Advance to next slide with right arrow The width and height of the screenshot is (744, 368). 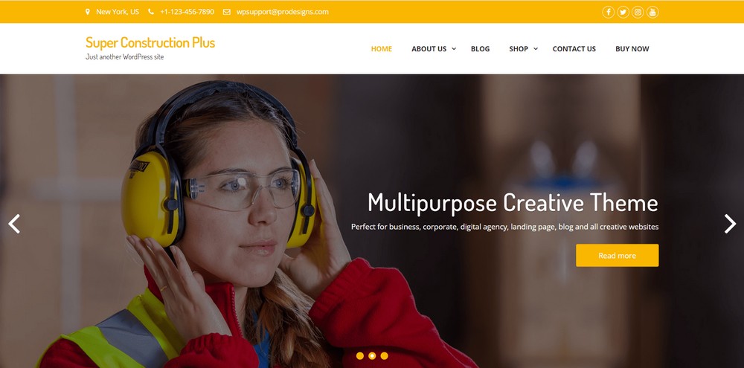730,224
